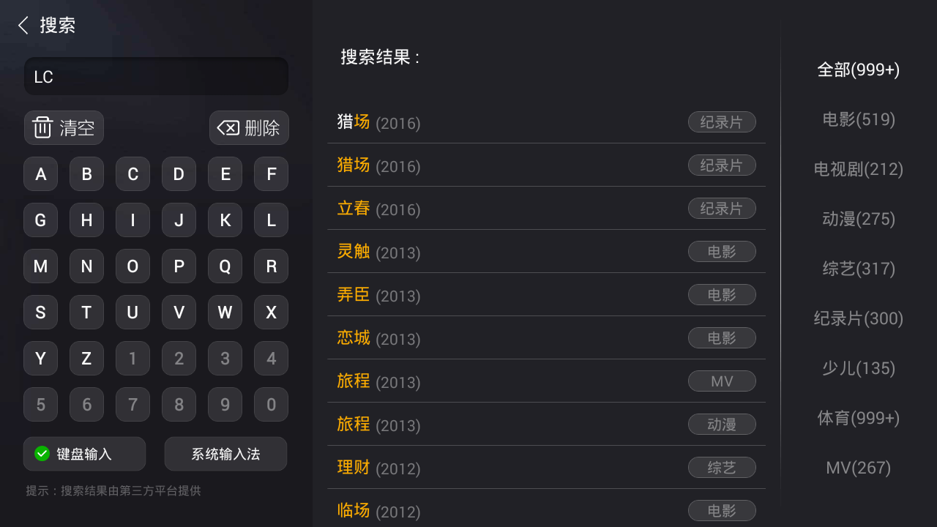Switch to 纪录片(300) tab
The height and width of the screenshot is (527, 937).
point(858,318)
